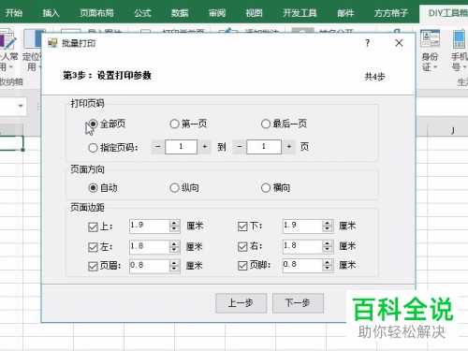This screenshot has height=351, width=468.
Task: Click the 左 margin value field
Action: (x=150, y=246)
